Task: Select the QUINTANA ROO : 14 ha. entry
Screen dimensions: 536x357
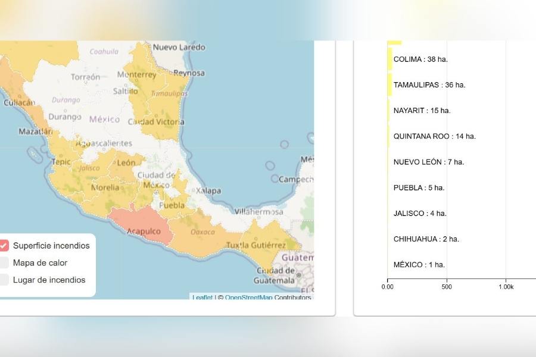Action: (435, 136)
